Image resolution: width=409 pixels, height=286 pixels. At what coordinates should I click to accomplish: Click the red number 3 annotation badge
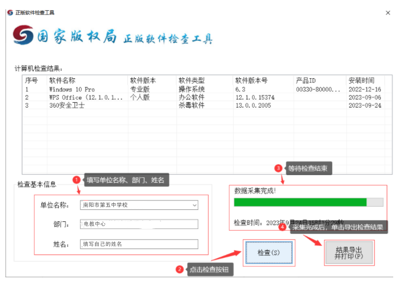pos(278,168)
